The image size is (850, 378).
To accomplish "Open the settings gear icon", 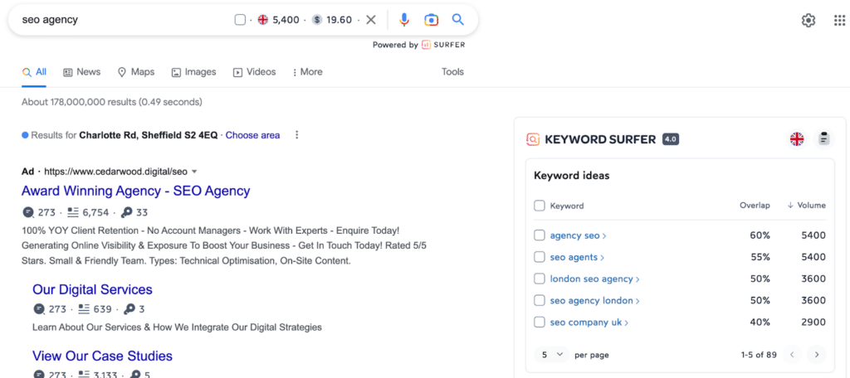I will coord(808,21).
